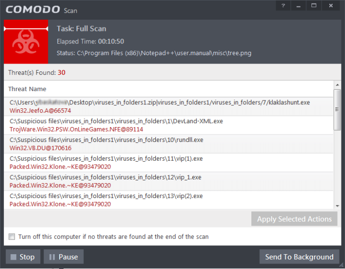This screenshot has height=269, width=345.
Task: Click TrojWare.Win32.PSW.OnLineGames.NFE@89114 threat name
Action: pos(76,130)
